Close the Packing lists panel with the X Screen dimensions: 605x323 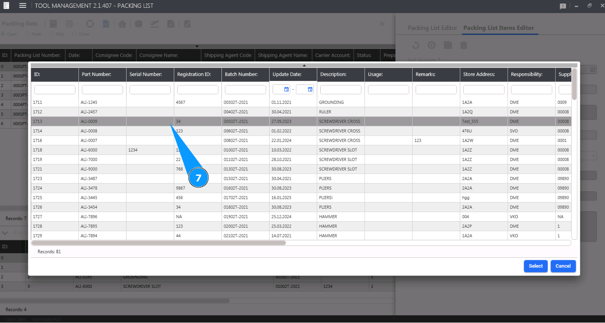click(382, 24)
